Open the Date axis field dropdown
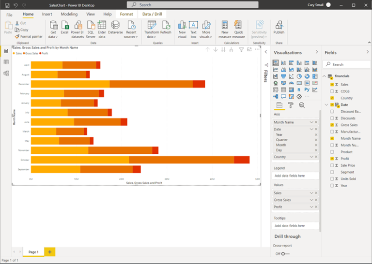 (311, 129)
